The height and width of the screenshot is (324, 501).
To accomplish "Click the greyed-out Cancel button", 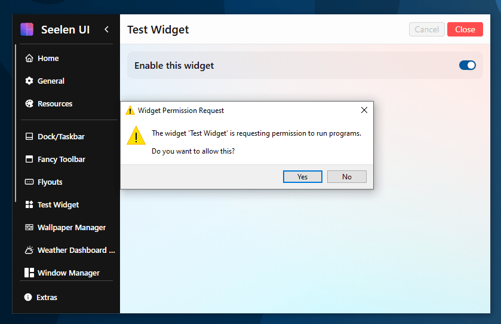I will (426, 30).
